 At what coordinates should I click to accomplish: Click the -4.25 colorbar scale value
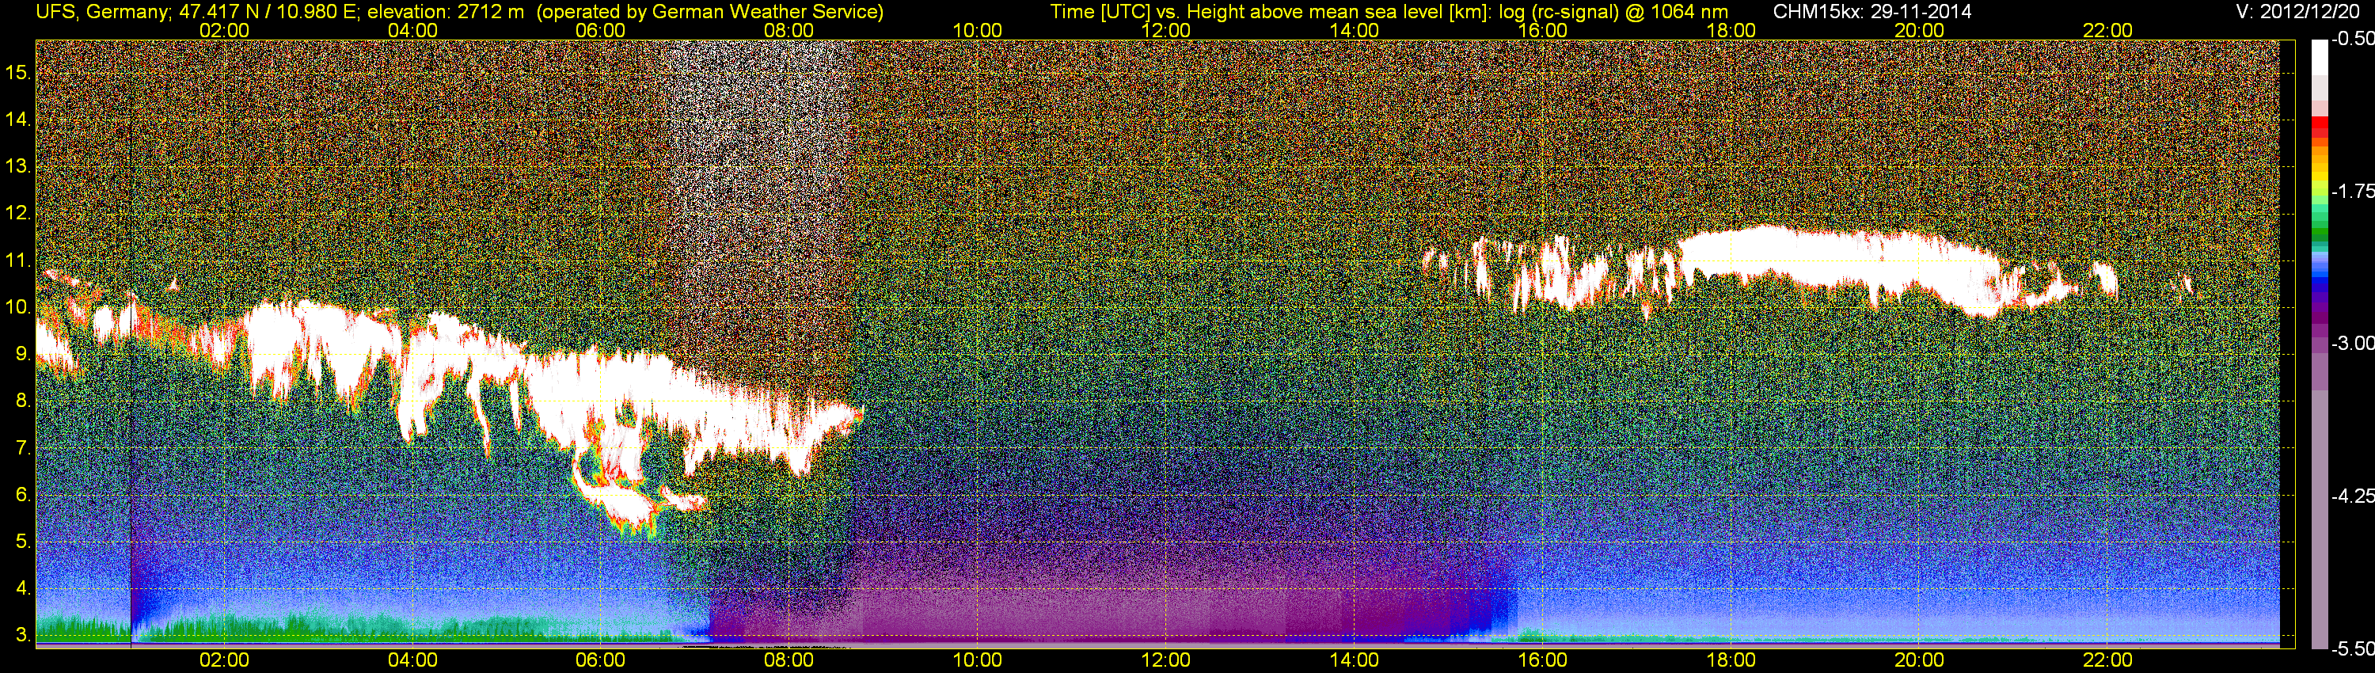click(2353, 496)
